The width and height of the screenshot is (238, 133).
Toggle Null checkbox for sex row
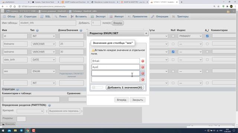click(173, 71)
